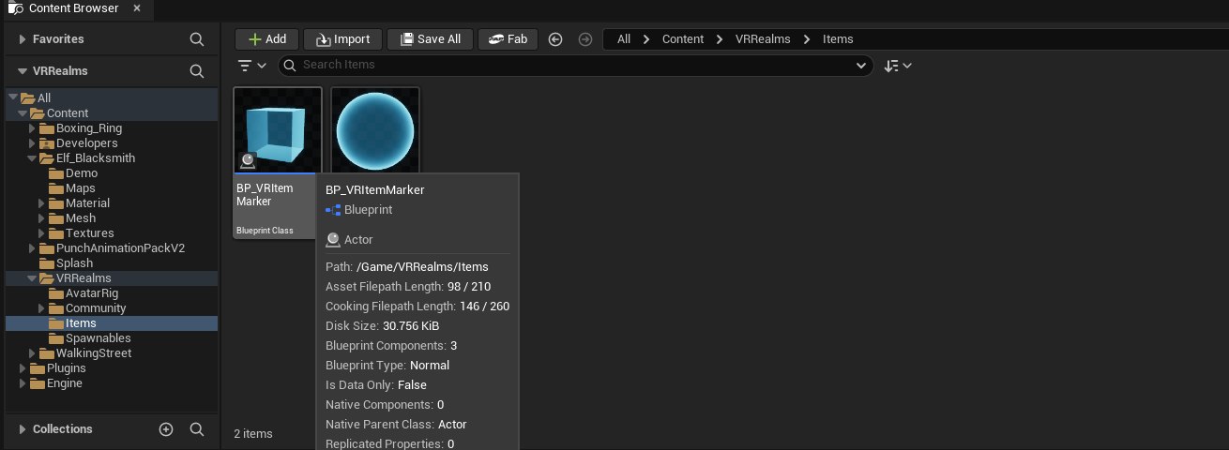The width and height of the screenshot is (1229, 450).
Task: Open the filters dropdown
Action: [x=252, y=66]
